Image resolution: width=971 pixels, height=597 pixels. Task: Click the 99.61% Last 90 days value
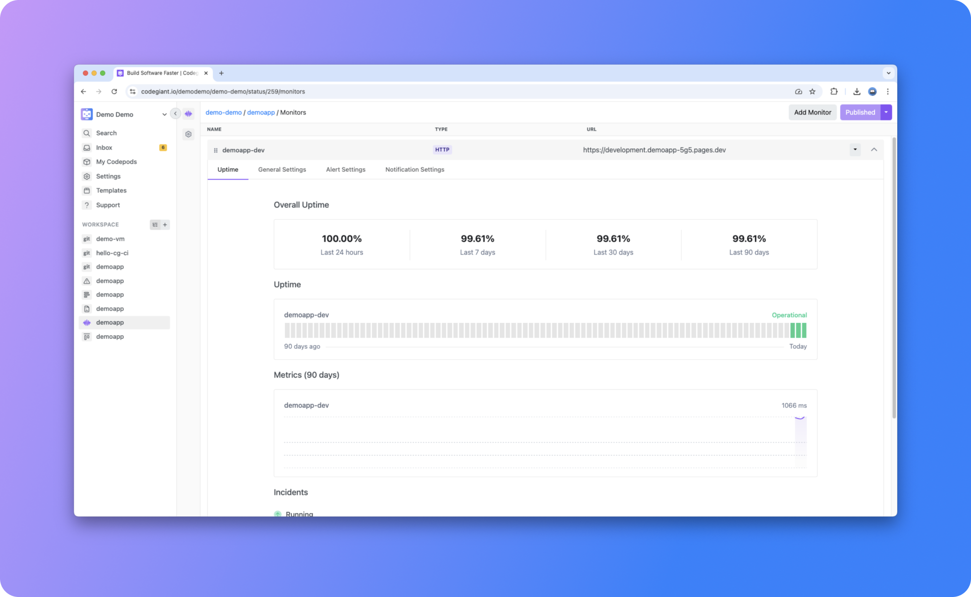tap(749, 239)
